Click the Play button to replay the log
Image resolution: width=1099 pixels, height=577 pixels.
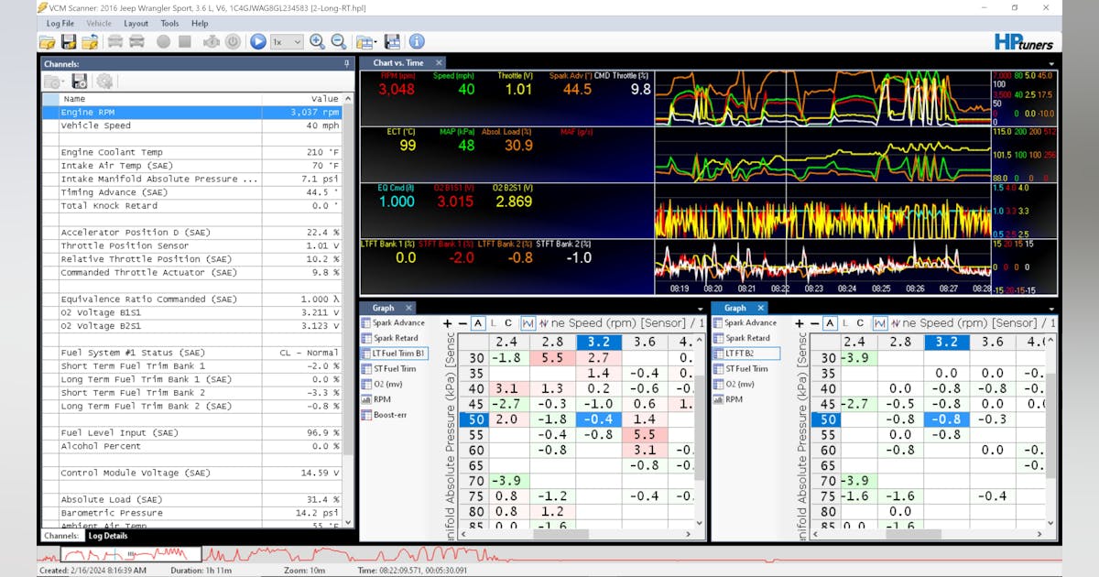[256, 41]
